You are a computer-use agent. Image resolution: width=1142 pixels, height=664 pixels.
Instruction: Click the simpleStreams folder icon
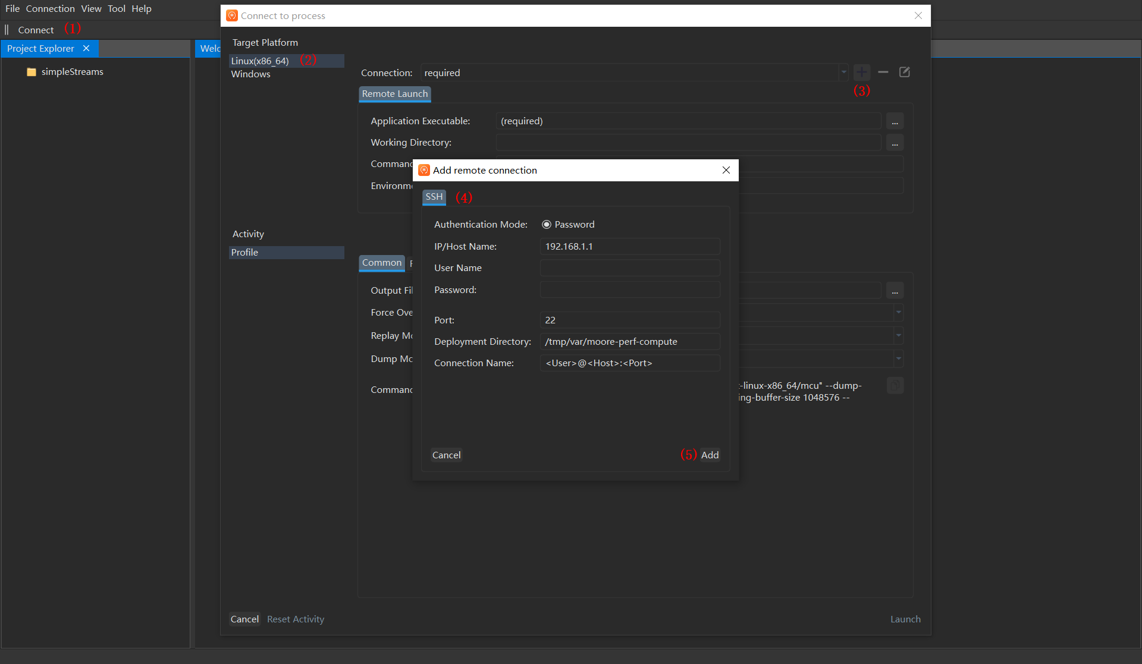click(32, 72)
